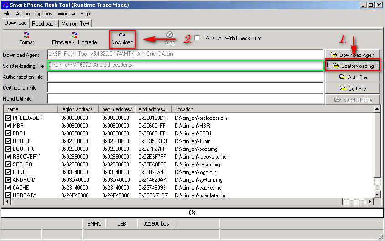Click the vertical scrollbar thumb
Viewport: 385px width, 241px height.
377,144
